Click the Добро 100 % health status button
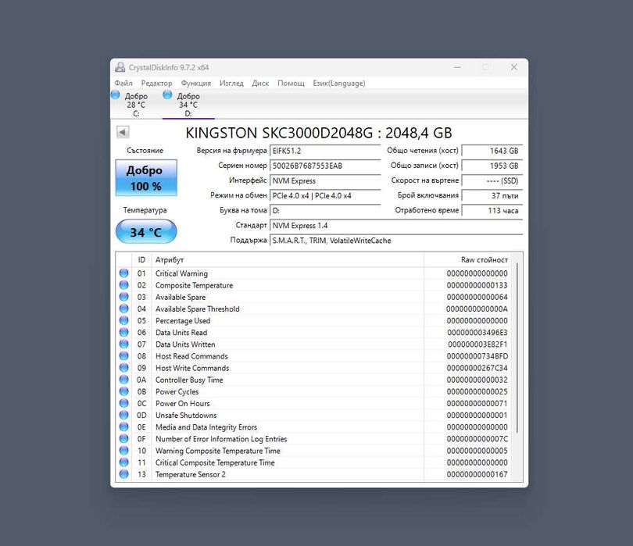This screenshot has height=546, width=633. tap(146, 178)
